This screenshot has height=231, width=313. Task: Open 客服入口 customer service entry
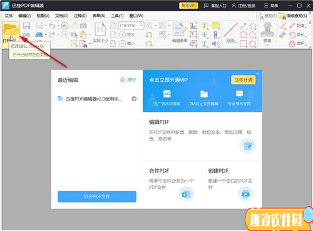[215, 6]
